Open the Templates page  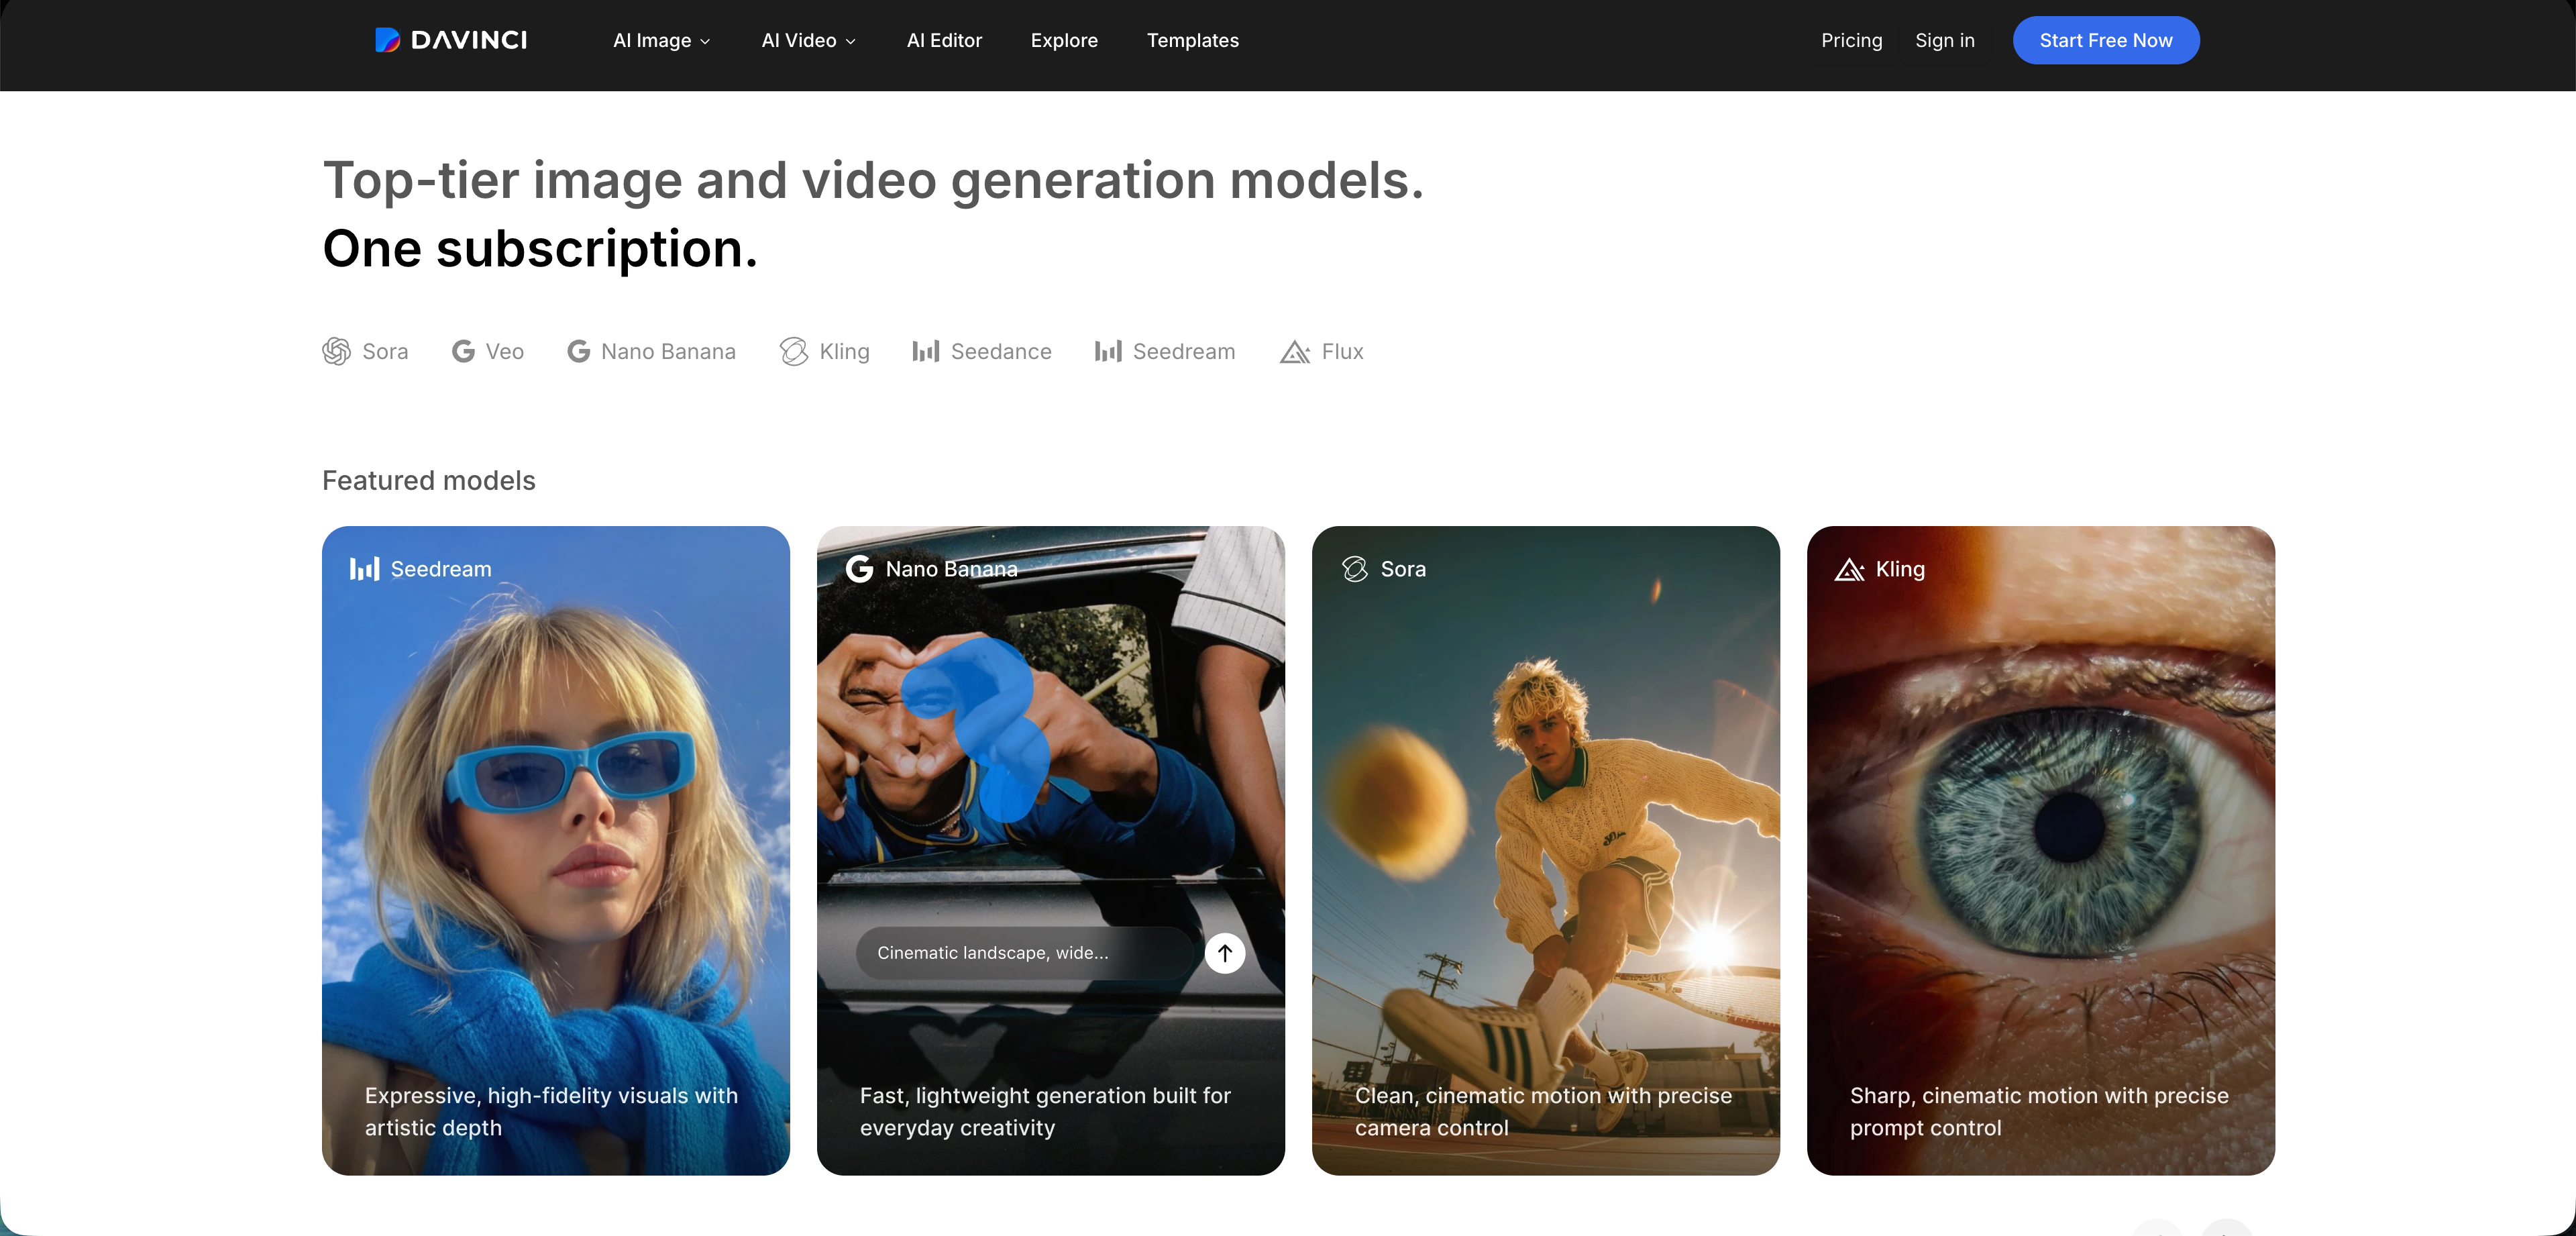(1192, 41)
